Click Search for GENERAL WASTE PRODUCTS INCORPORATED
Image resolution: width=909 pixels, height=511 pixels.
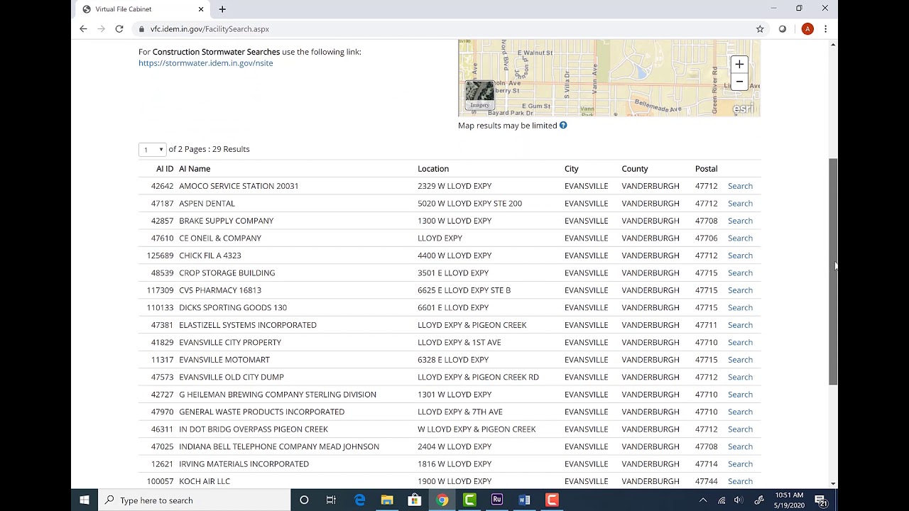pyautogui.click(x=740, y=412)
